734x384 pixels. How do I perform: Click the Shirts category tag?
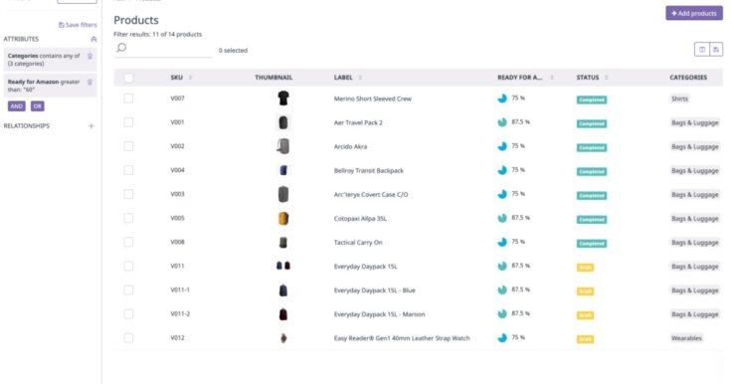pos(679,98)
